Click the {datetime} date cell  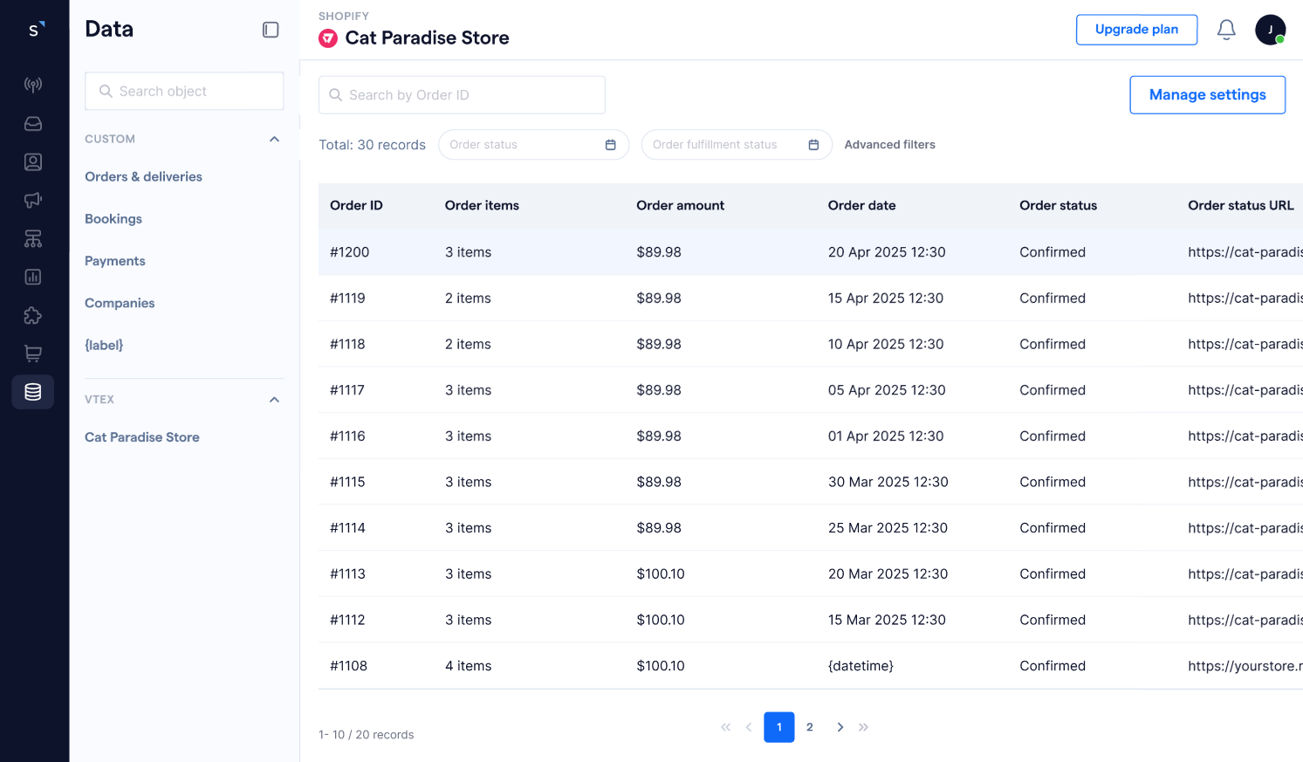click(861, 666)
